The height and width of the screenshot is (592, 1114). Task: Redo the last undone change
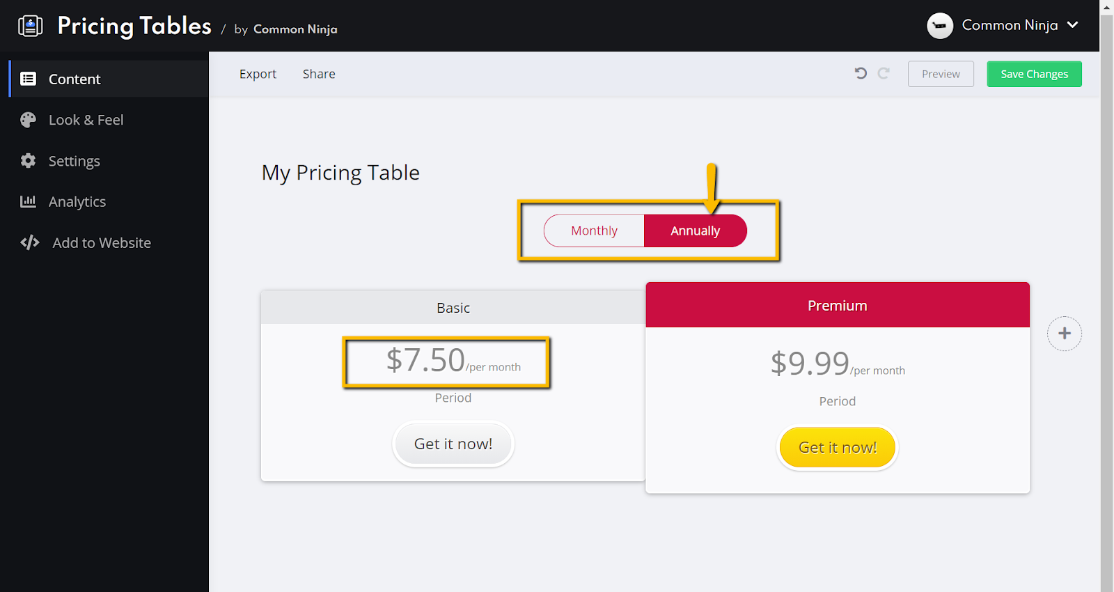pos(884,73)
